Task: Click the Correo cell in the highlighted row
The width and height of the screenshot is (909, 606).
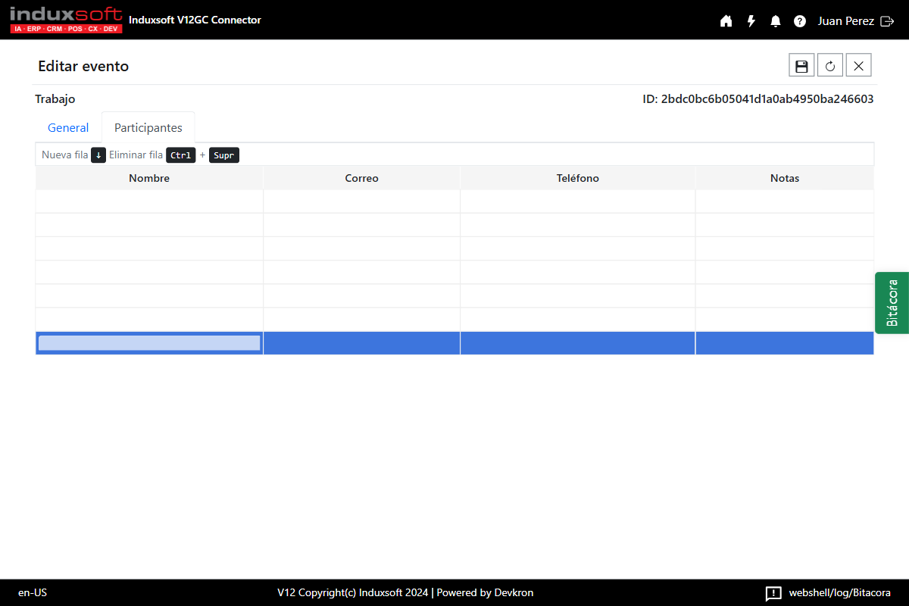Action: coord(361,343)
